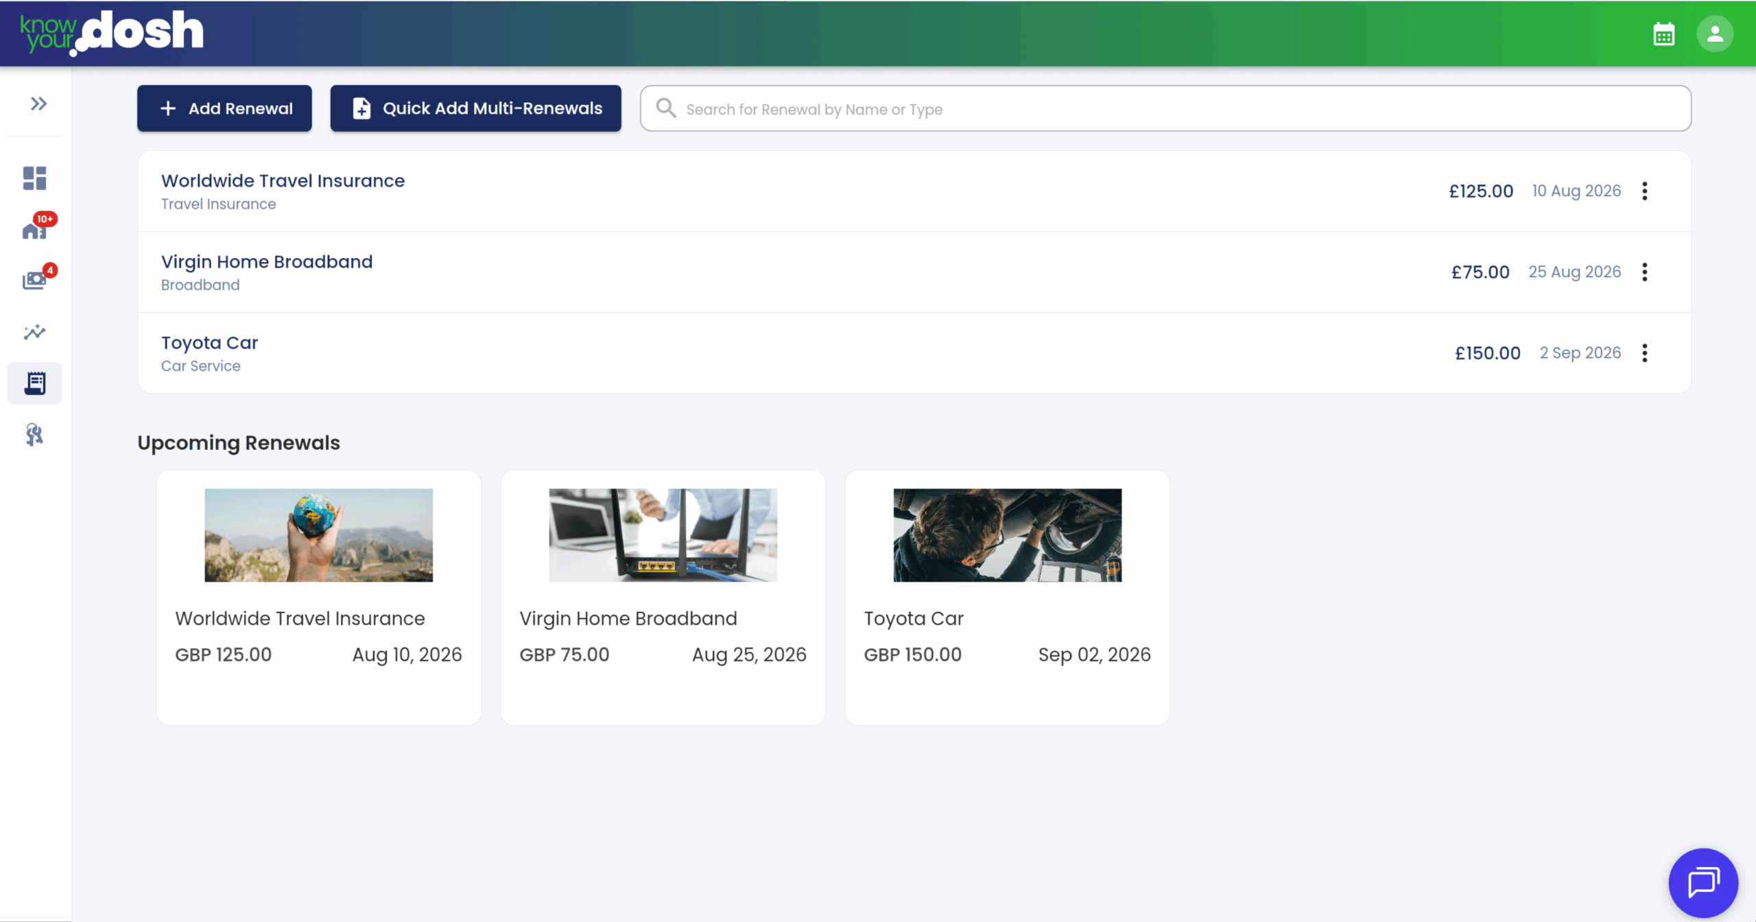Screen dimensions: 1756x922
Task: Click the car mechanic thumbnail
Action: [1007, 535]
